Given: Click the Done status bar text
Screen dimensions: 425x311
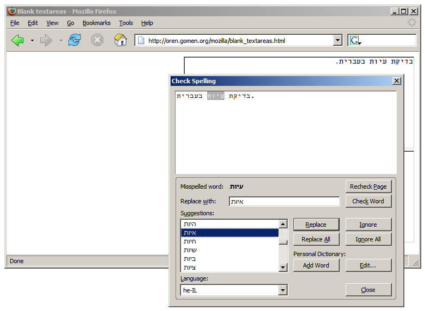Looking at the screenshot, I should [17, 261].
